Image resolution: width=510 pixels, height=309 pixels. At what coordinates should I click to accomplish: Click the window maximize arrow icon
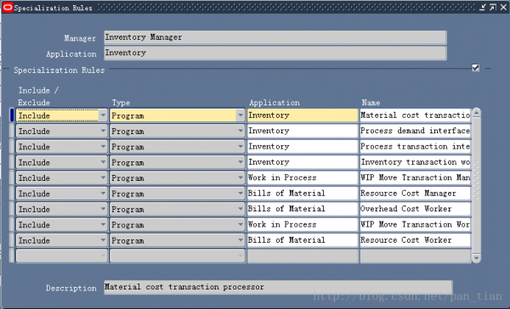pos(493,7)
